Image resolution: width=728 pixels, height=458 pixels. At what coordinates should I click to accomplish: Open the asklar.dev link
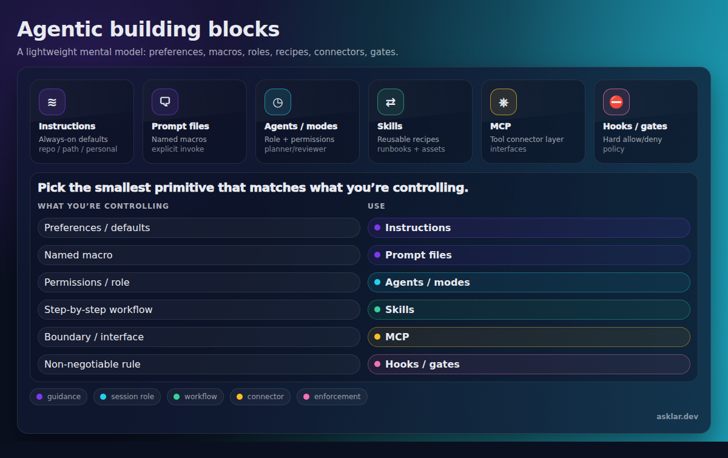[x=677, y=416]
